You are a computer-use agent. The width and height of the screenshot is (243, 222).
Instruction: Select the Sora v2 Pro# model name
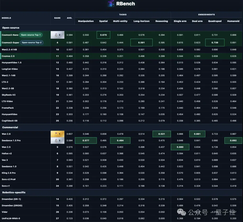click(9, 179)
